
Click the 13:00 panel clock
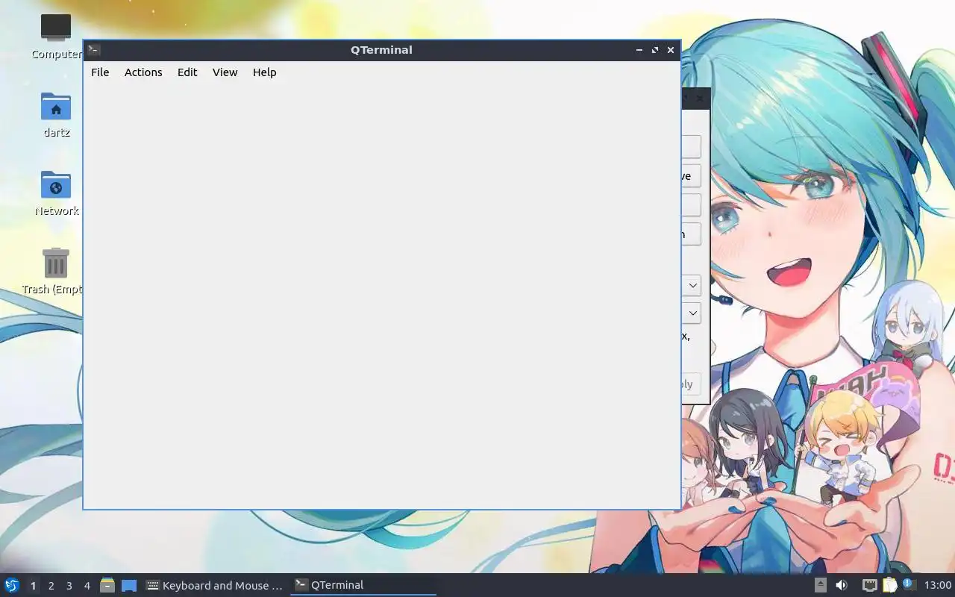(938, 586)
